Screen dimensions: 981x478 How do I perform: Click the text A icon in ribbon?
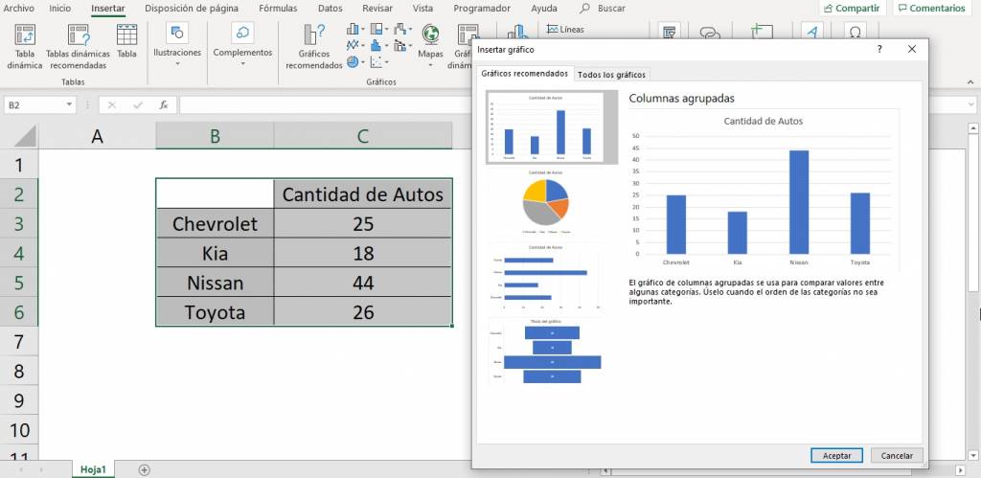point(811,32)
